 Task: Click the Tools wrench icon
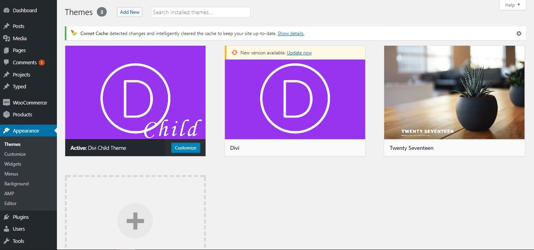6,241
